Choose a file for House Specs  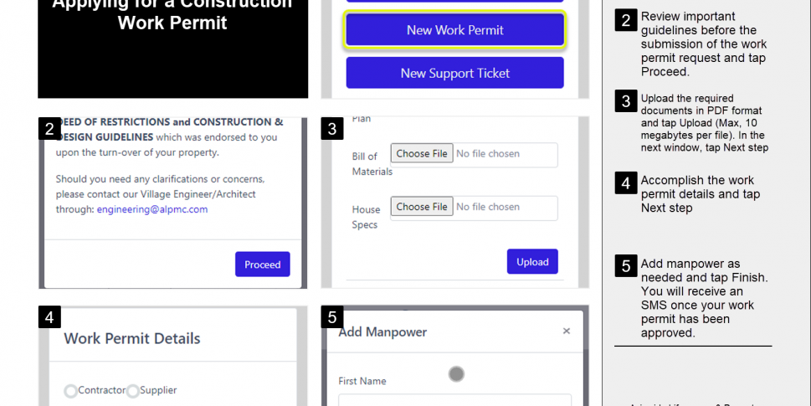tap(422, 206)
